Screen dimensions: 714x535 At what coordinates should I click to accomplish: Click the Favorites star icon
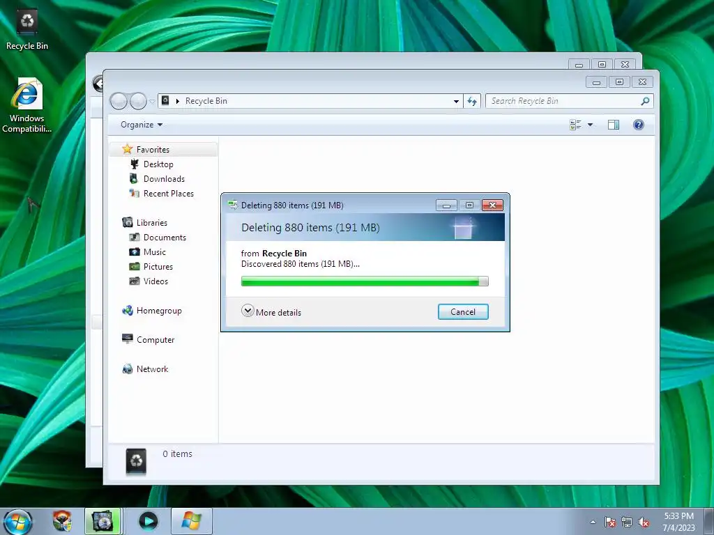tap(127, 149)
